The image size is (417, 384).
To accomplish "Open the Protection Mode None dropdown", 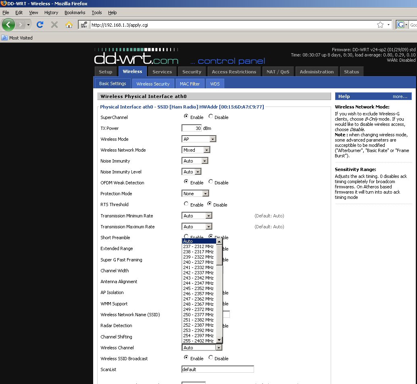I will tap(195, 194).
